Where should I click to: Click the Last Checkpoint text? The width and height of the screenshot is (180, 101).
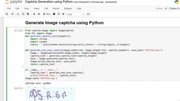click(89, 2)
